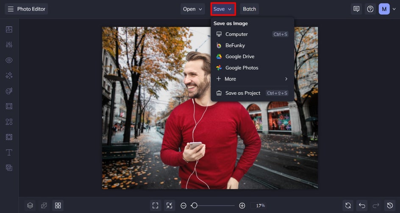
Task: Expand the More submenu arrow
Action: pos(286,79)
